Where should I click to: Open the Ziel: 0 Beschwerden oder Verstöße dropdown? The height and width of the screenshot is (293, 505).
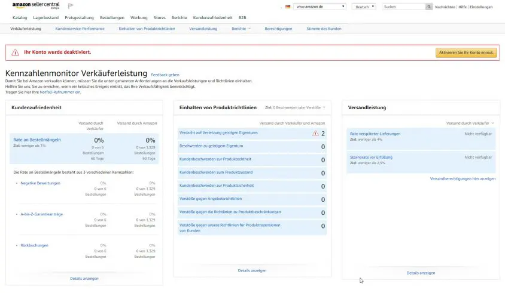coord(295,107)
